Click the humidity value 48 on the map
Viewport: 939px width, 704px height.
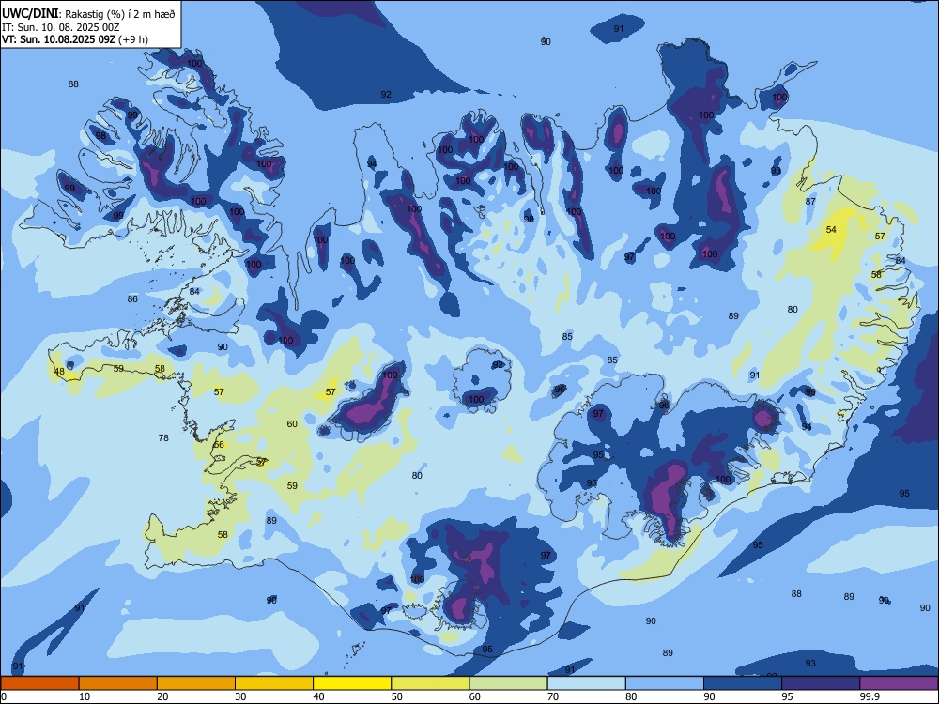coord(59,372)
